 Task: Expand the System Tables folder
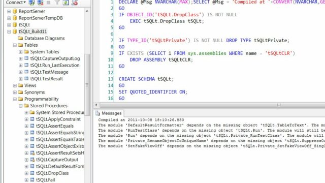click(20, 52)
